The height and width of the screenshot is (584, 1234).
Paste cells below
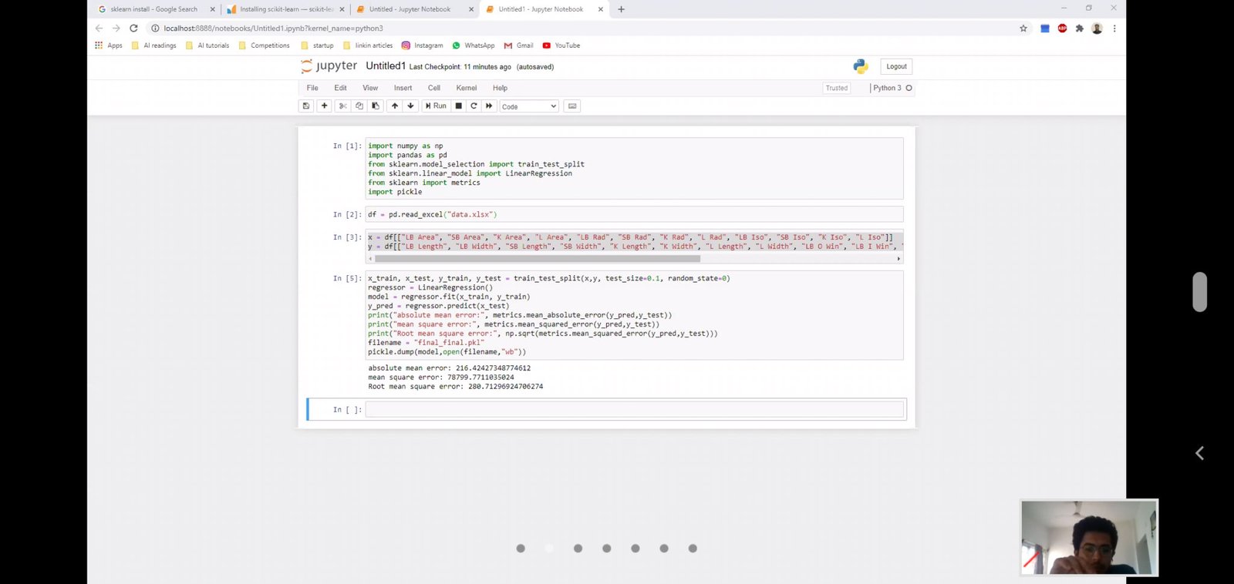(376, 106)
